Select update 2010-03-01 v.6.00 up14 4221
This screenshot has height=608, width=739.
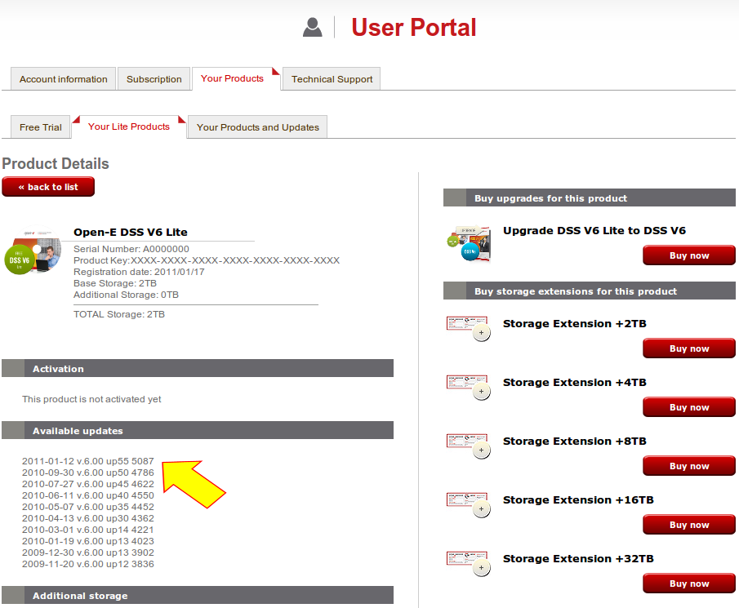coord(87,530)
